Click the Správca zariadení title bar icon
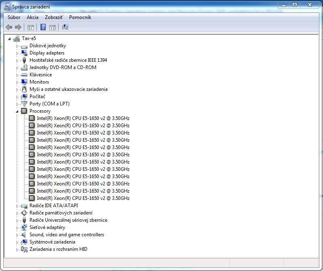 coord(7,7)
